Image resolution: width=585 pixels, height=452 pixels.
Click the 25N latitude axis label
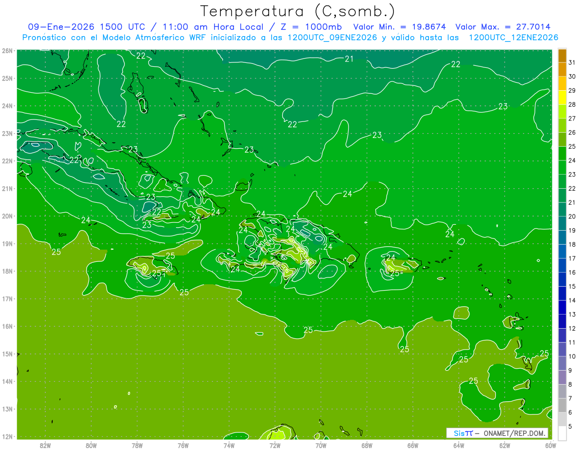pos(7,79)
